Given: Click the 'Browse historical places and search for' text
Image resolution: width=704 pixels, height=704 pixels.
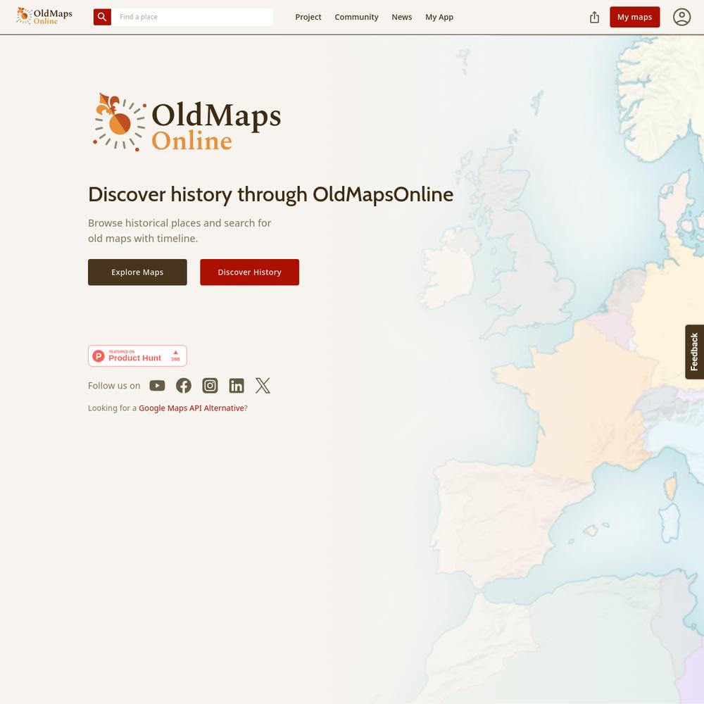Looking at the screenshot, I should click(x=180, y=223).
